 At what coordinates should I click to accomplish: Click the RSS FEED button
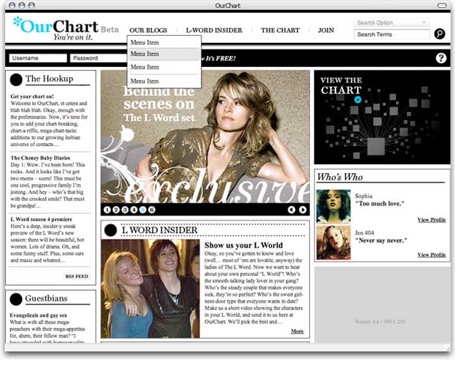77,277
